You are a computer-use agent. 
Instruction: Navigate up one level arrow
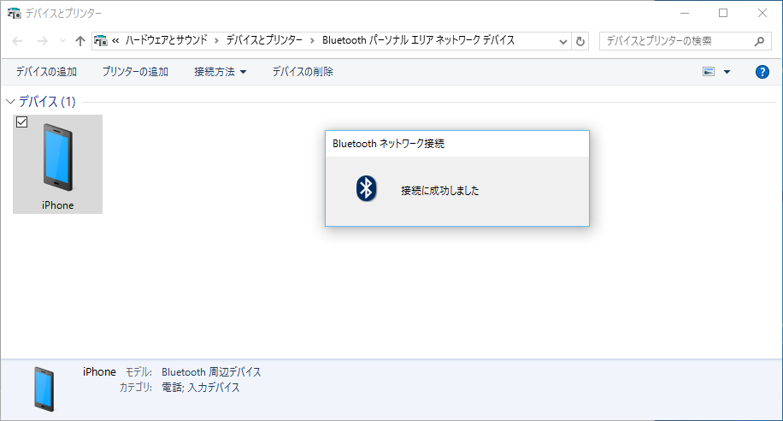coord(79,41)
